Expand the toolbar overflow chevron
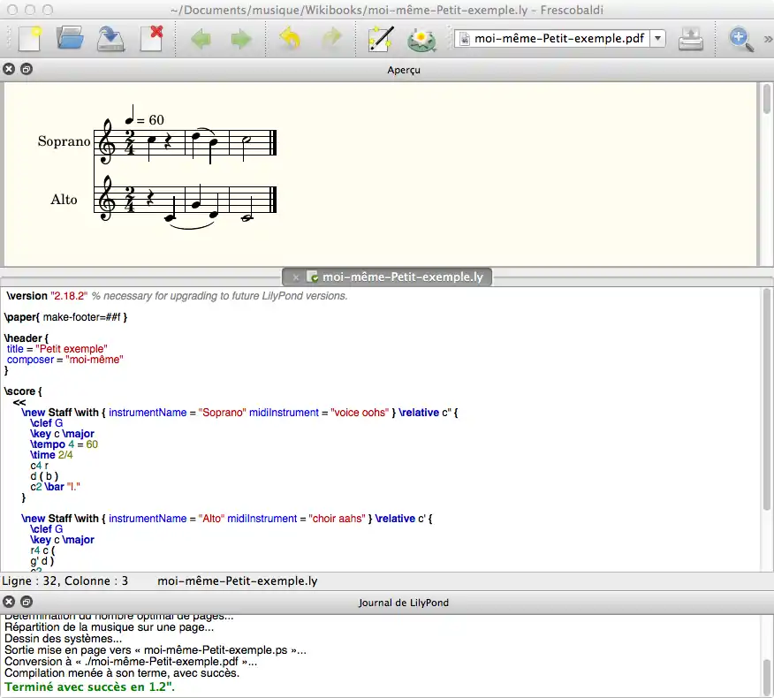Image resolution: width=774 pixels, height=698 pixels. coord(767,39)
